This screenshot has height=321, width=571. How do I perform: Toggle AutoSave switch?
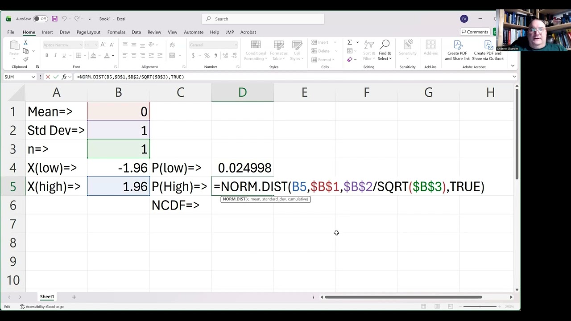pyautogui.click(x=40, y=19)
